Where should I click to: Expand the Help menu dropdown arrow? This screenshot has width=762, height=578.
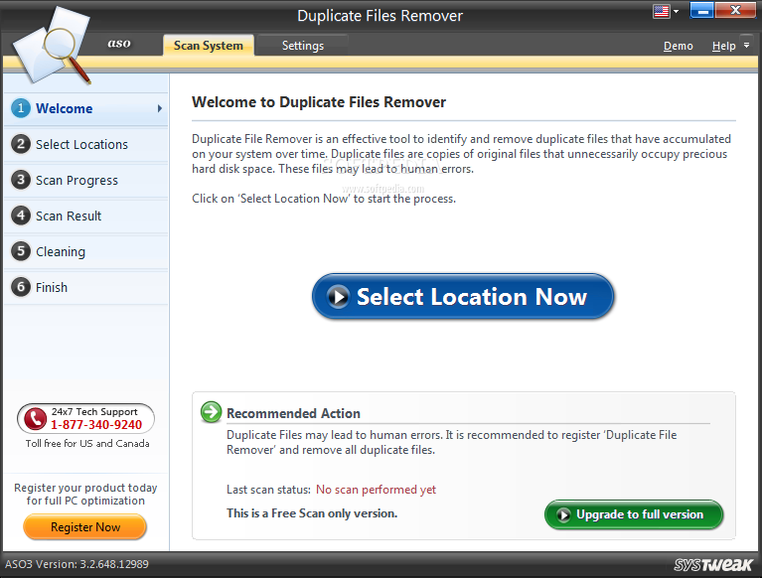click(x=746, y=45)
